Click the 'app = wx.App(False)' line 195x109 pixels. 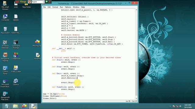[54, 94]
